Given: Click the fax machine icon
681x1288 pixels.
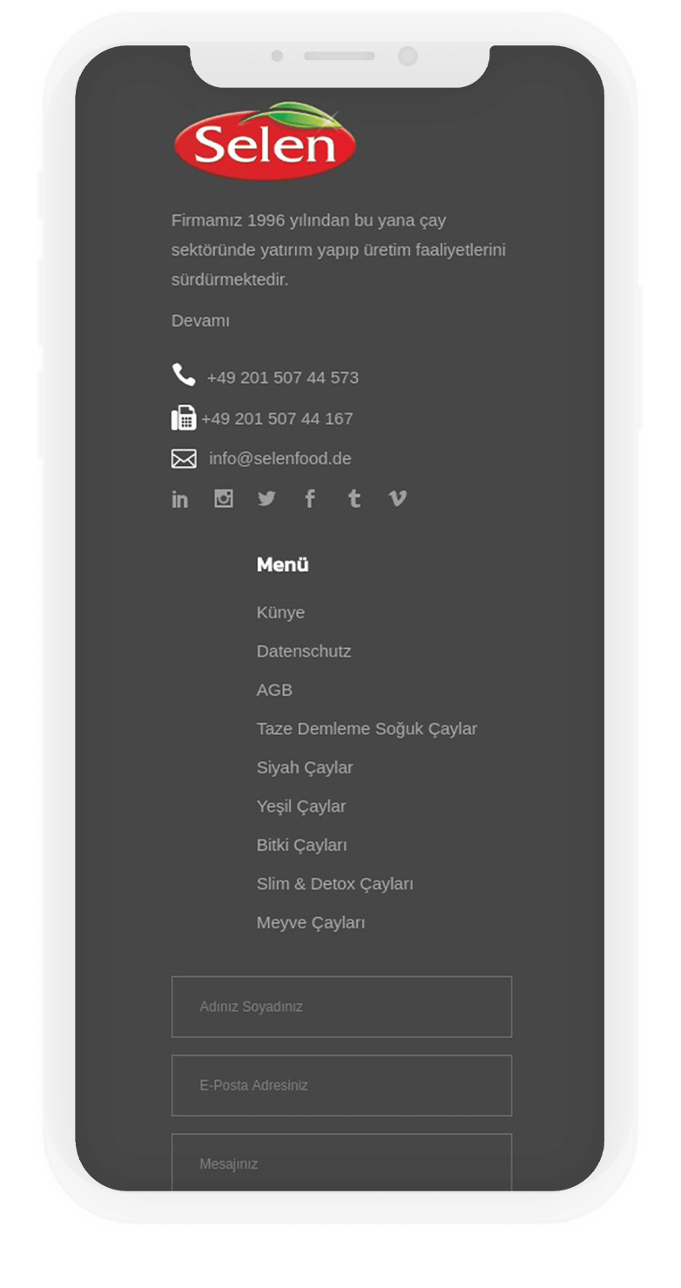Looking at the screenshot, I should pyautogui.click(x=184, y=418).
